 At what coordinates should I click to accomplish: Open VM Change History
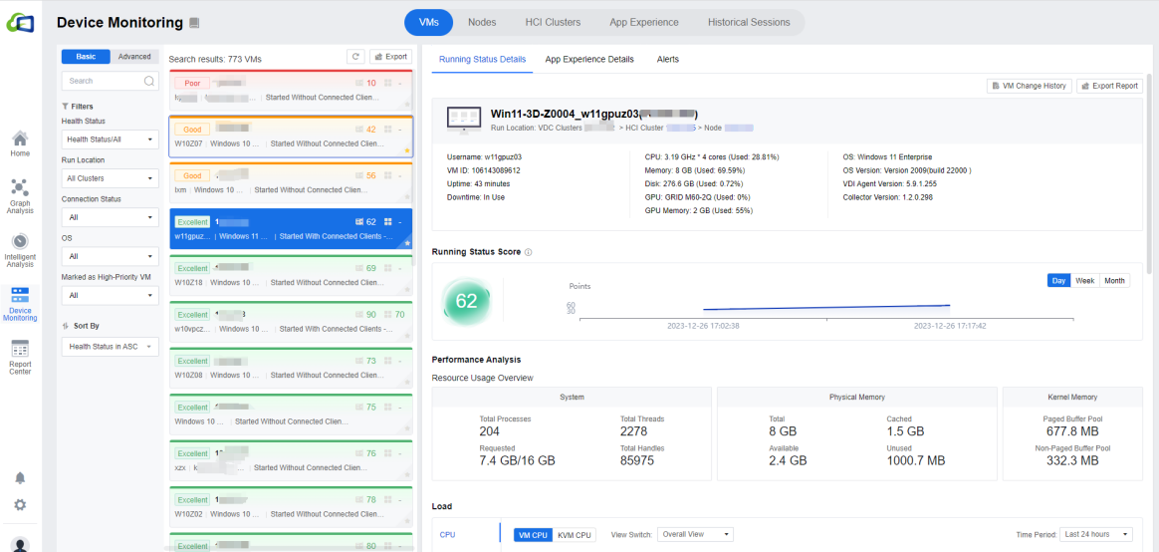1030,86
